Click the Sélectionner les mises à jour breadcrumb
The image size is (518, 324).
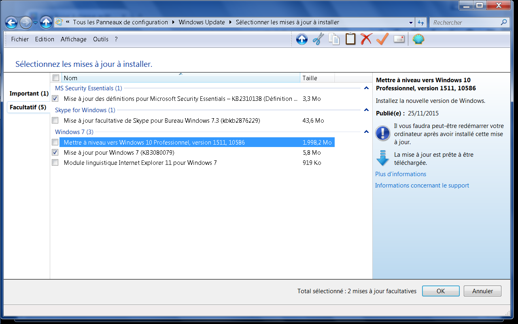coord(288,22)
